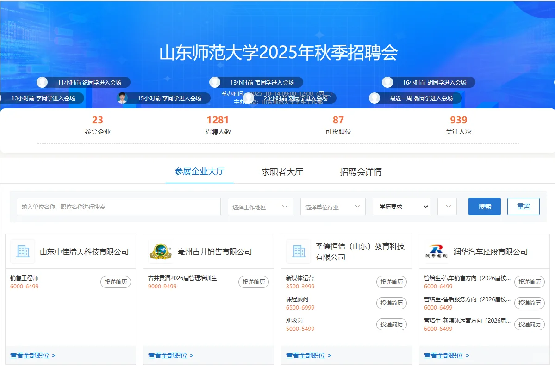
Task: Click the 润华汽车 company logo
Action: coord(437,251)
